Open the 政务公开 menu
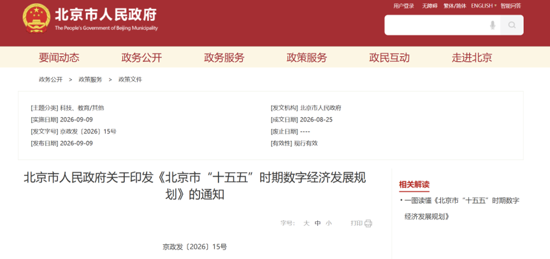 141,57
